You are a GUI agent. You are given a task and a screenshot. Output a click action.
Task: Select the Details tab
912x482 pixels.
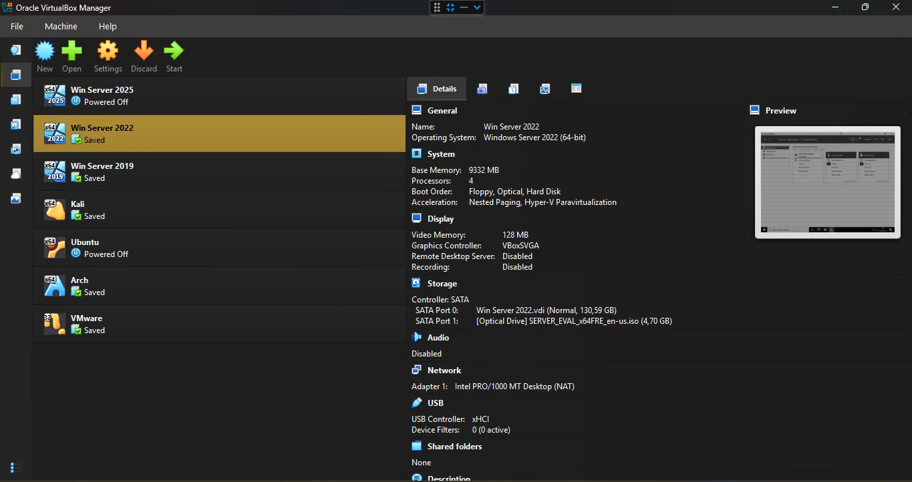pyautogui.click(x=436, y=89)
